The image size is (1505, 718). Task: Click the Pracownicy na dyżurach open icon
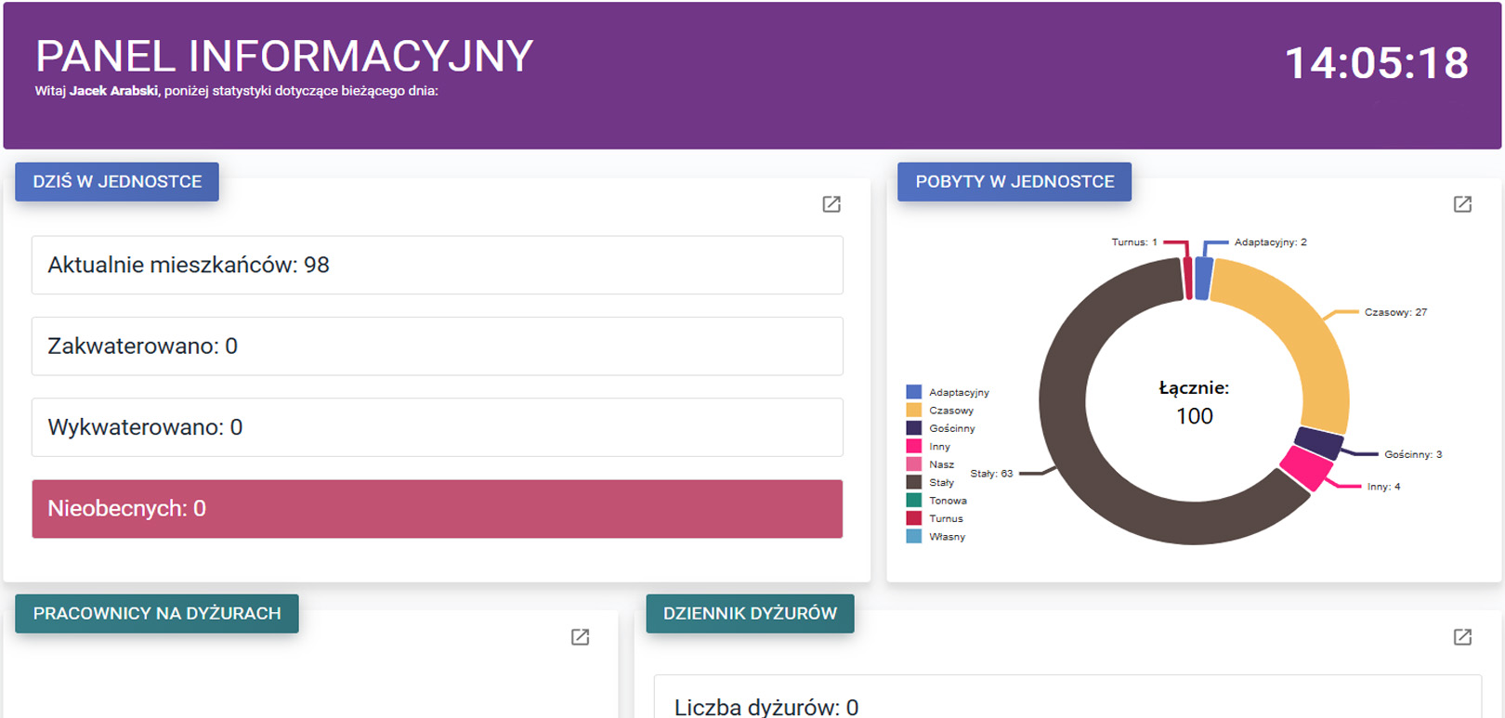(580, 637)
